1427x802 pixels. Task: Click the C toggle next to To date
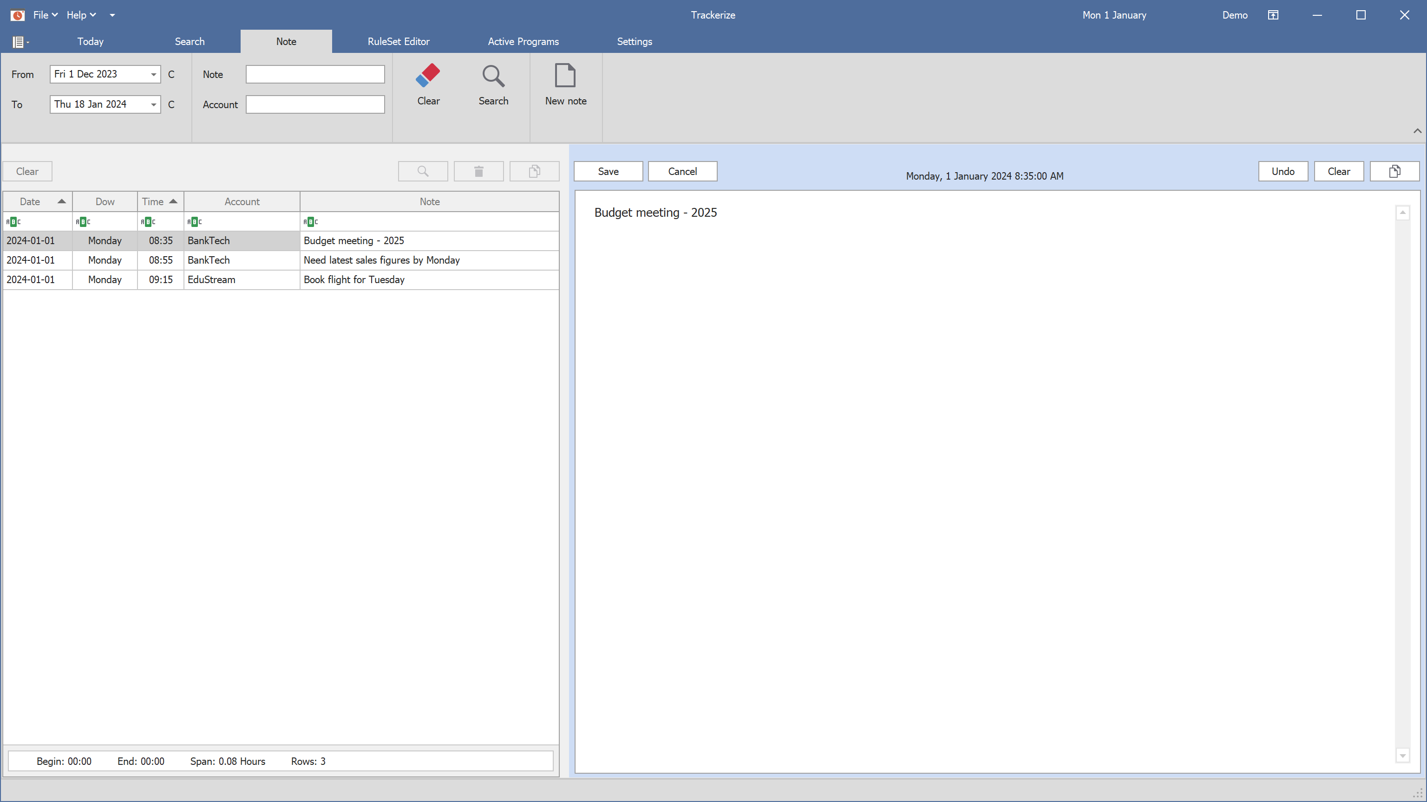pos(170,104)
